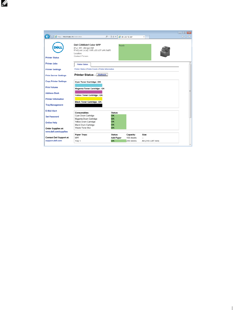Click the Refresh button
Image resolution: width=243 pixels, height=310 pixels.
click(102, 75)
